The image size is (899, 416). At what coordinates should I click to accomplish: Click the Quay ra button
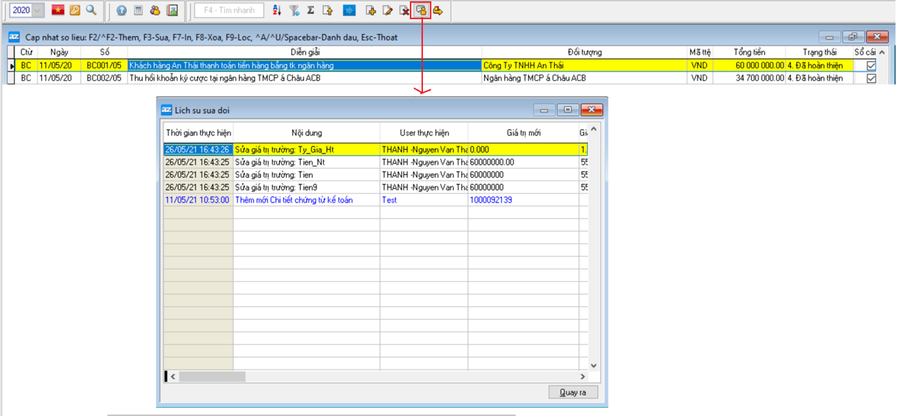point(573,392)
